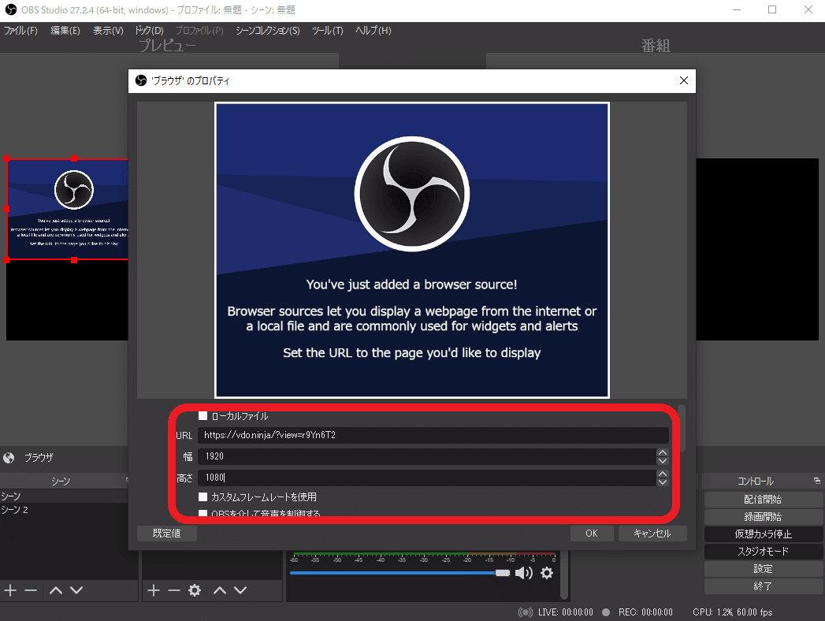825x621 pixels.
Task: Click the browser preview inside properties dialog
Action: pos(412,250)
